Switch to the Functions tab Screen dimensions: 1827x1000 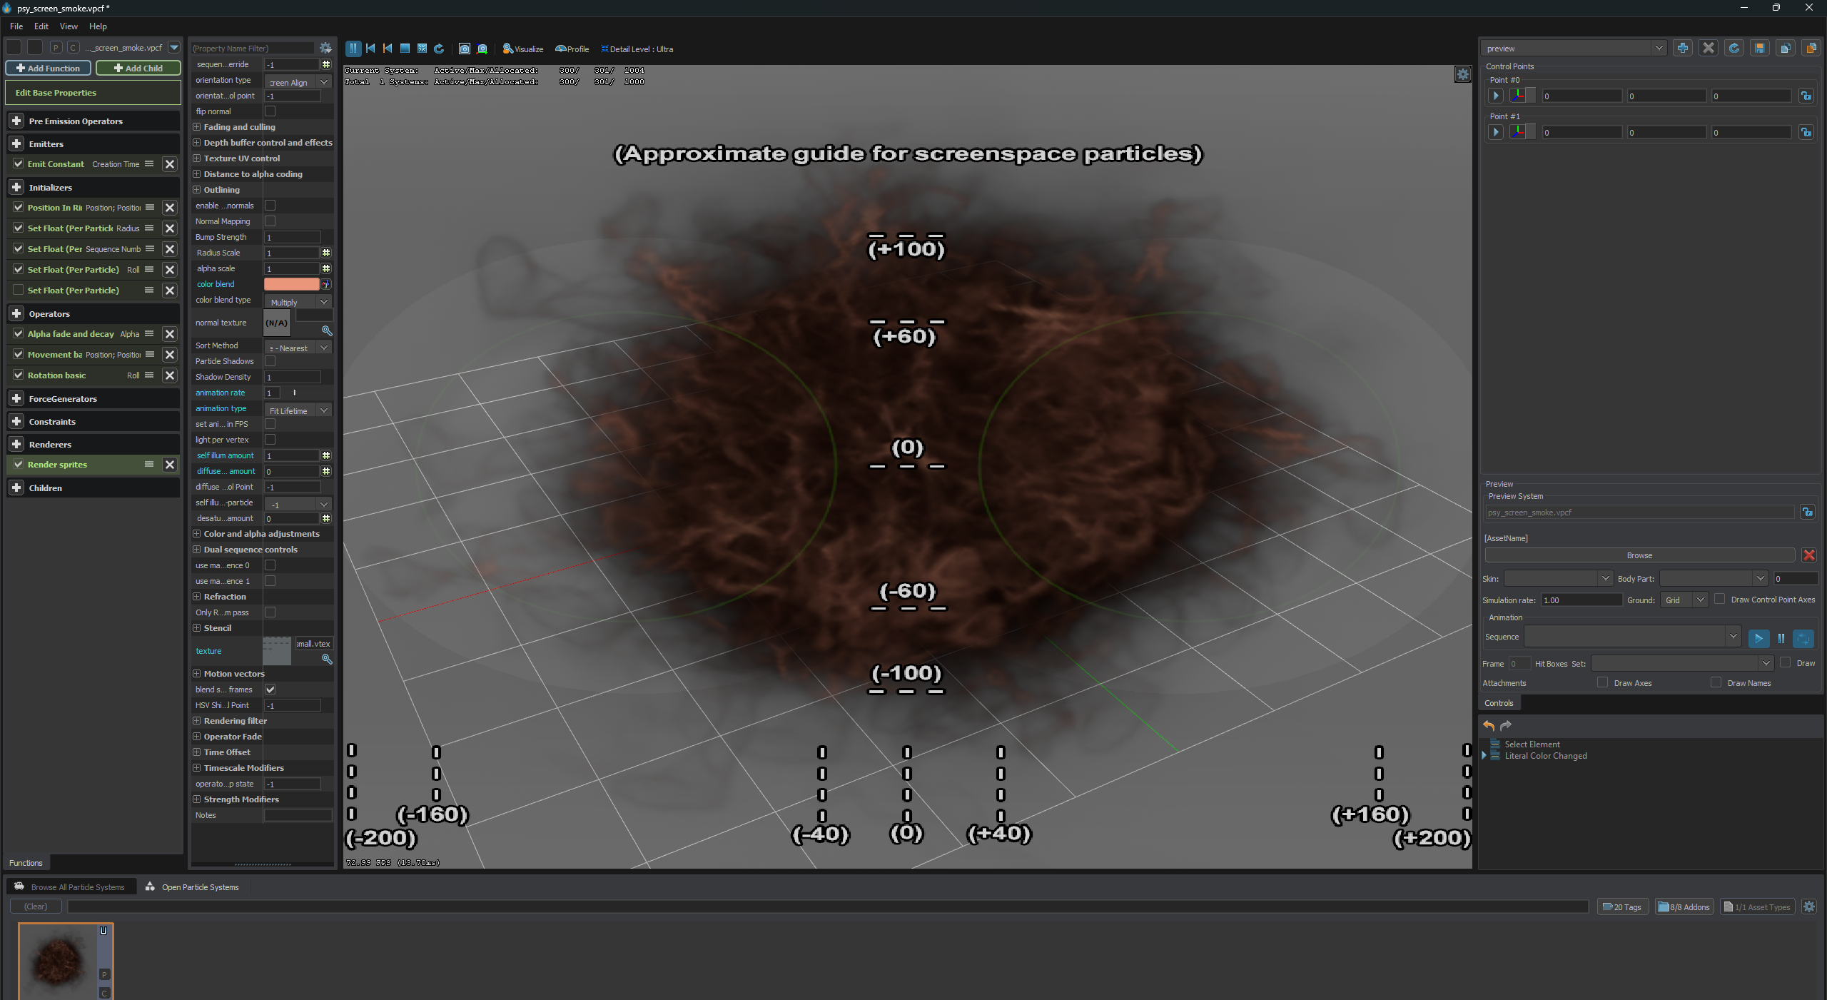(x=25, y=862)
